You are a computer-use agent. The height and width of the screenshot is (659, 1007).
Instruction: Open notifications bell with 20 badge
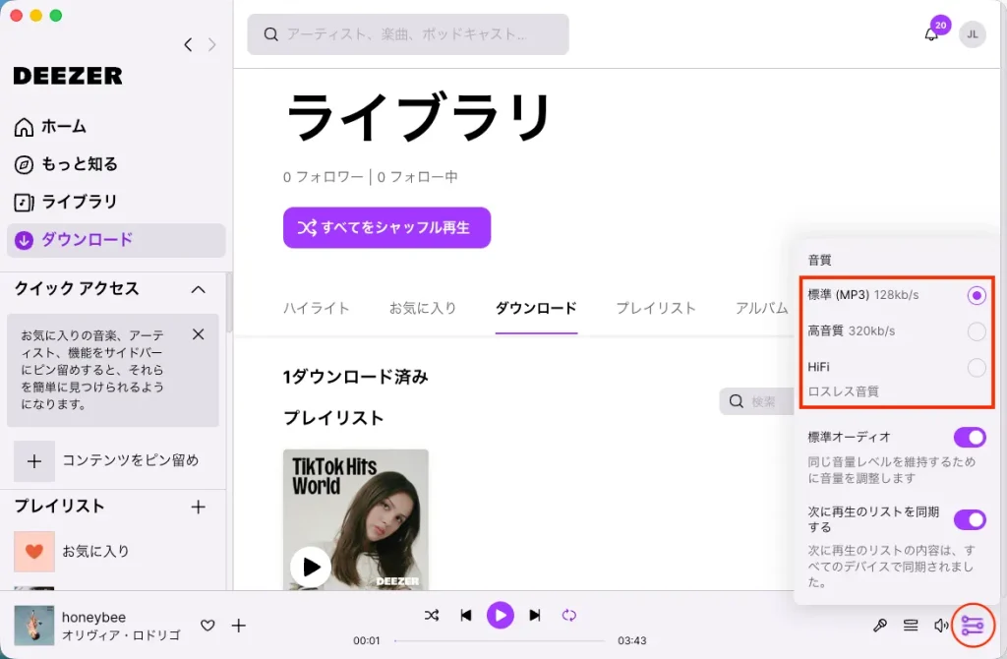click(x=931, y=34)
